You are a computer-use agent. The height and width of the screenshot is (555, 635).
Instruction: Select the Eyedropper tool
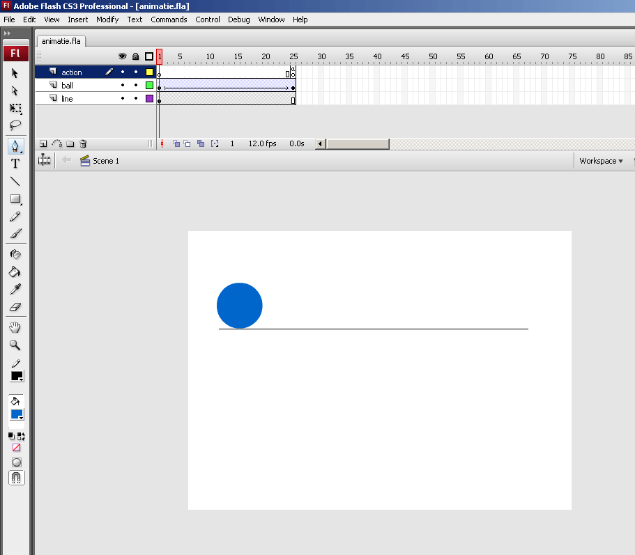pos(15,289)
